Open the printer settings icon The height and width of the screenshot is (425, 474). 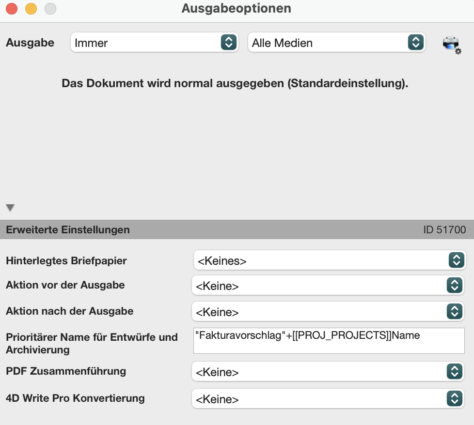click(452, 45)
